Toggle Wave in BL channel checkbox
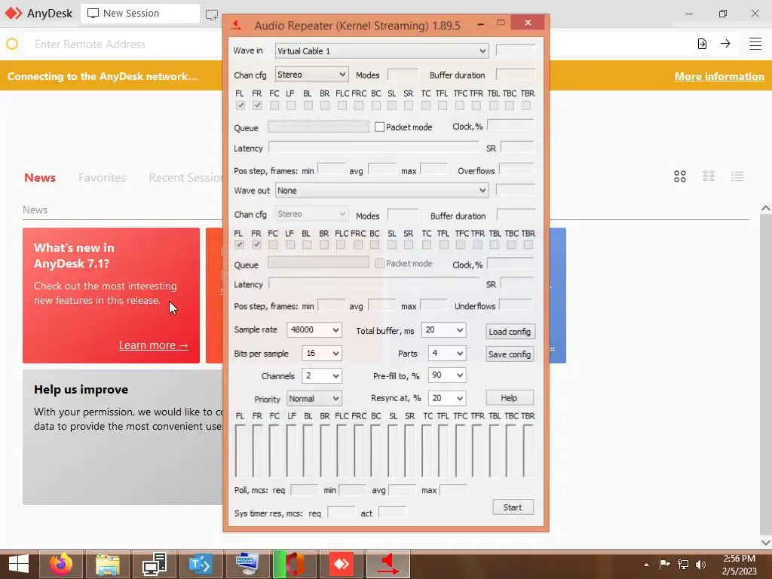The height and width of the screenshot is (579, 772). pos(308,105)
